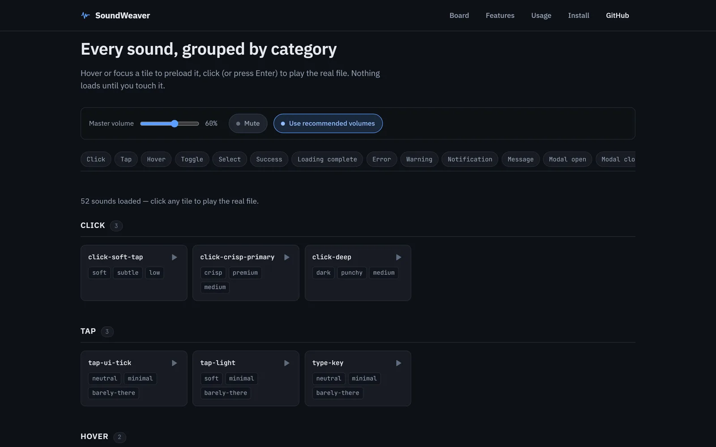Choose the Warning category chip

pyautogui.click(x=419, y=160)
